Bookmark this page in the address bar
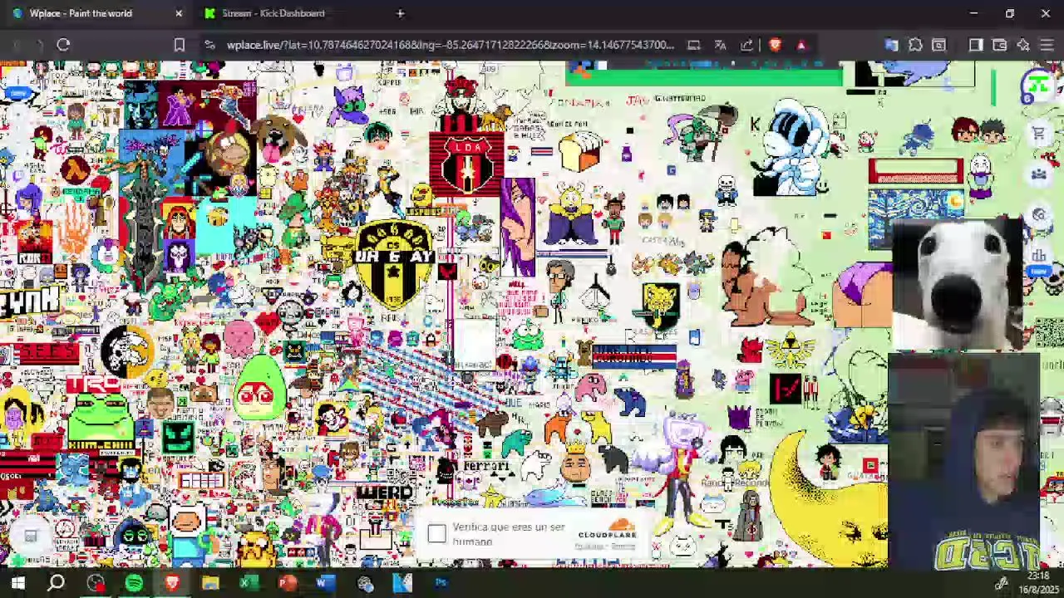 [179, 45]
